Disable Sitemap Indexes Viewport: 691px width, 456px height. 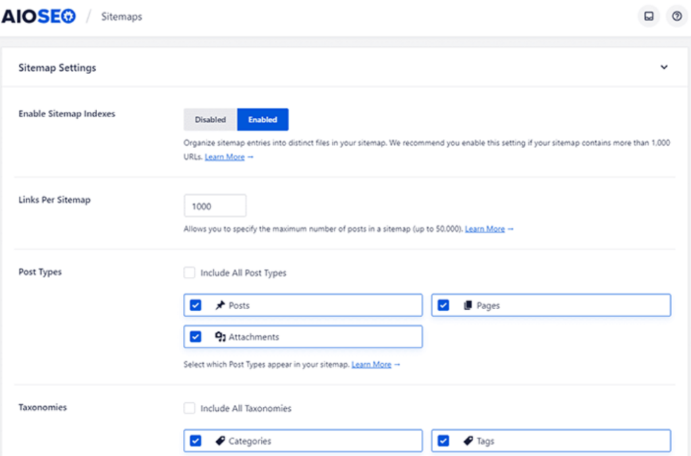210,119
